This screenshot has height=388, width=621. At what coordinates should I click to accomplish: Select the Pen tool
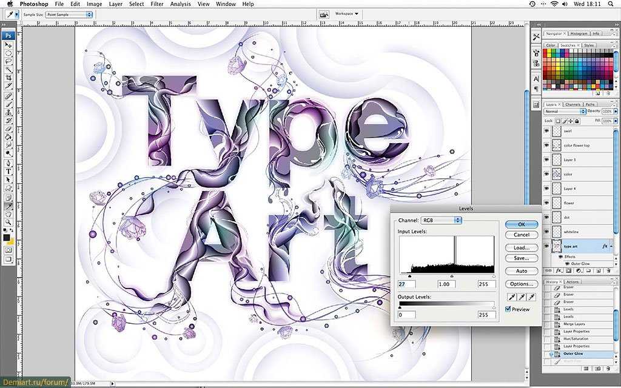(x=8, y=163)
